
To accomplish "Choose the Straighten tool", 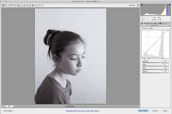I will click(21, 5).
